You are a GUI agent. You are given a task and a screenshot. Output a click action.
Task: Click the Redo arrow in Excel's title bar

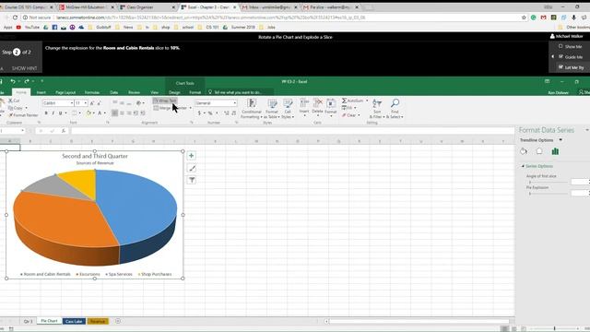pos(27,81)
